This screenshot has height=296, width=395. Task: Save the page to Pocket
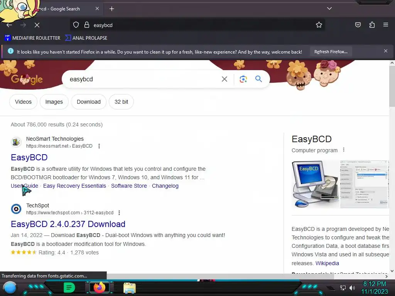click(x=358, y=25)
